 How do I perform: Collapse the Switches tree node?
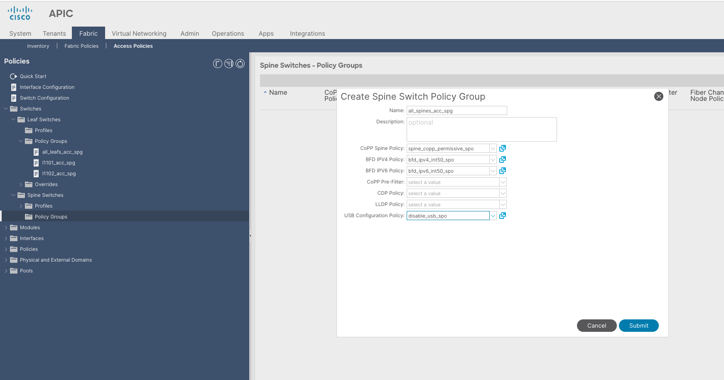click(x=6, y=109)
